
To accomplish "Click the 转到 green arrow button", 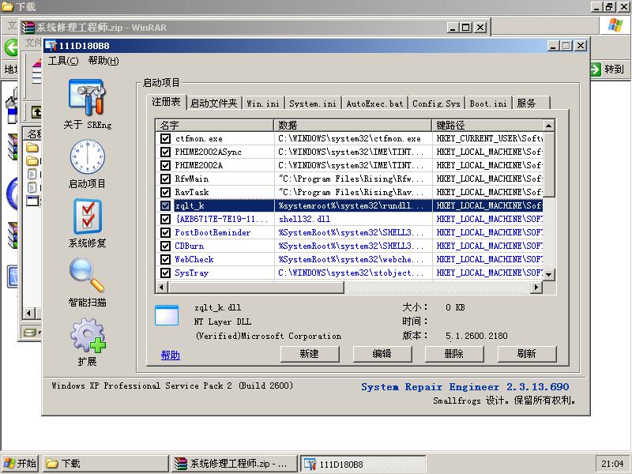I will 596,69.
